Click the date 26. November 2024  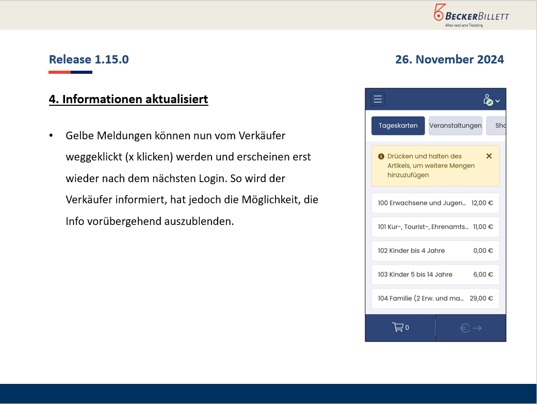point(449,59)
